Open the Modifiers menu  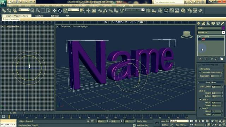coord(56,6)
